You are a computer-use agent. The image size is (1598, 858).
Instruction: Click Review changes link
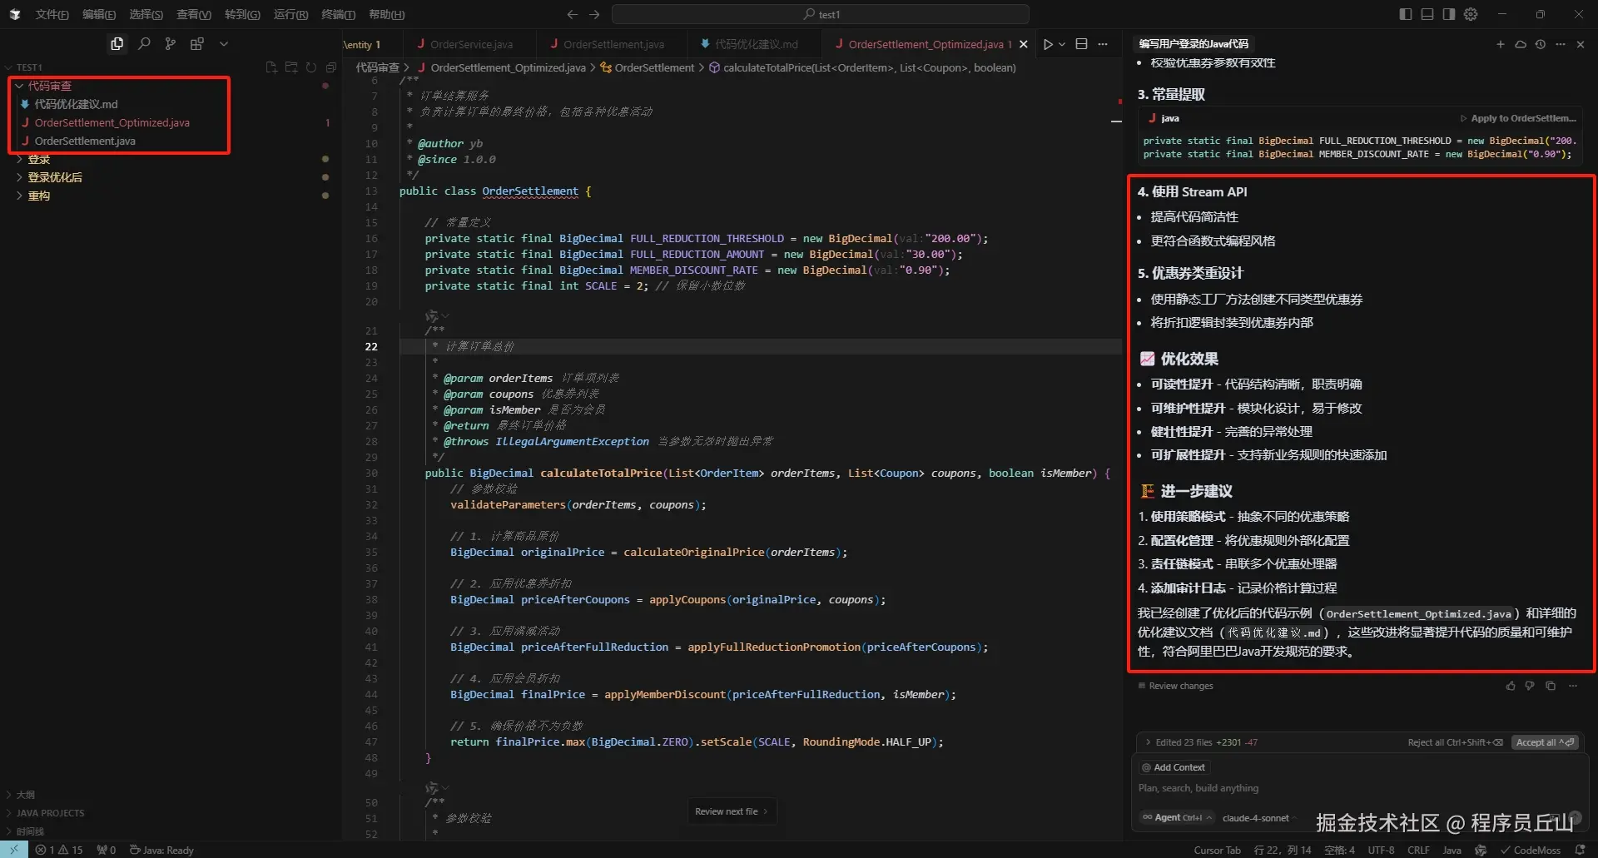[x=1175, y=686]
